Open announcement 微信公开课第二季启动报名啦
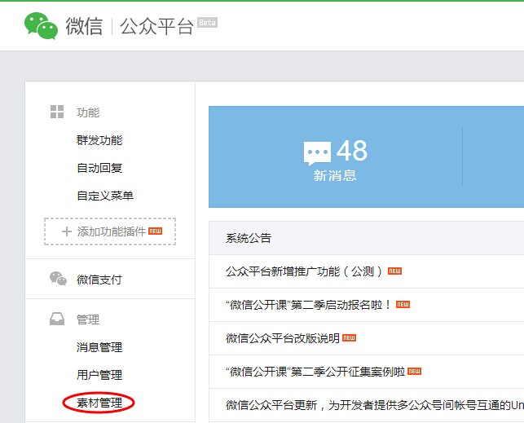This screenshot has width=524, height=423. (308, 305)
